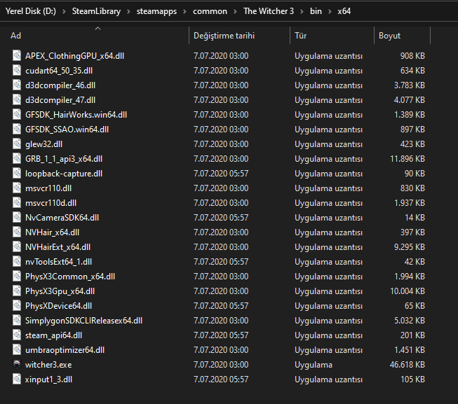Click the 11.896 KB size value
Image resolution: width=458 pixels, height=404 pixels.
[408, 159]
